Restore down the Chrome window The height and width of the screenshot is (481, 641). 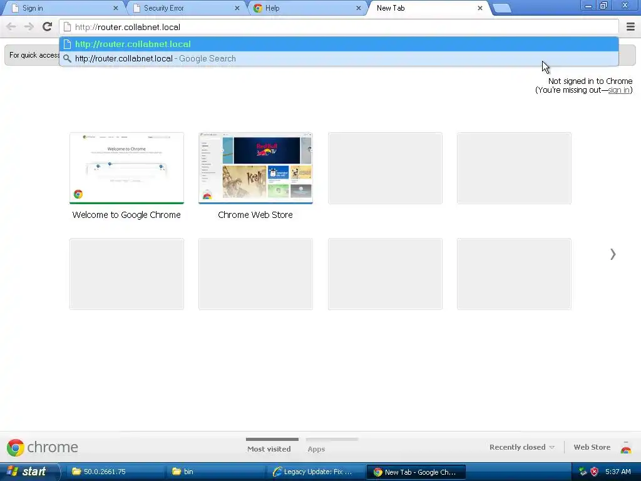[x=604, y=6]
